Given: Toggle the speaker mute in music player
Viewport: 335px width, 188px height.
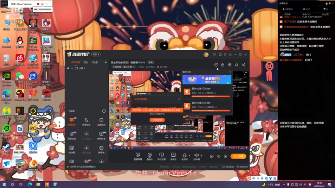Looking at the screenshot, I should point(42,4).
